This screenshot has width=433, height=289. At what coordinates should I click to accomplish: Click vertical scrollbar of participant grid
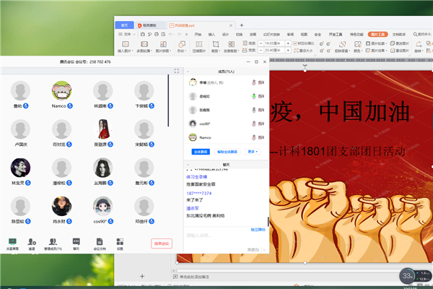[x=168, y=101]
